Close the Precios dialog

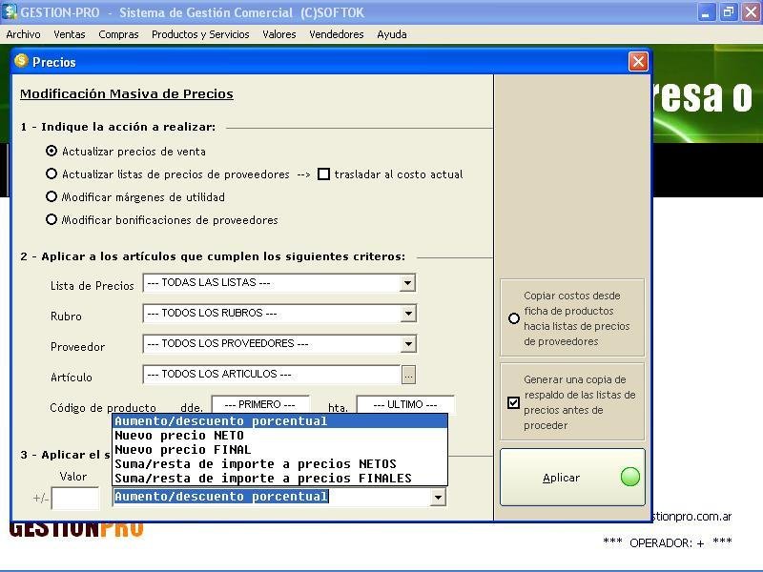point(638,62)
